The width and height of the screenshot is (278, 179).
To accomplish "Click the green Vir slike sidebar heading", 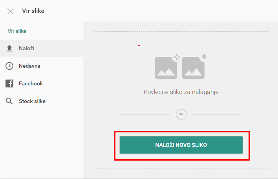I will tap(17, 31).
